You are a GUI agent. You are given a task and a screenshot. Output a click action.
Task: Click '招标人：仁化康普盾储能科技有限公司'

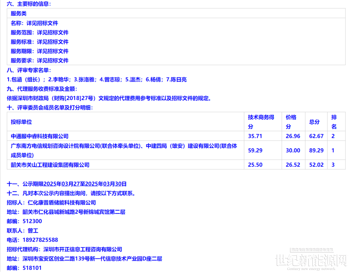51,203
